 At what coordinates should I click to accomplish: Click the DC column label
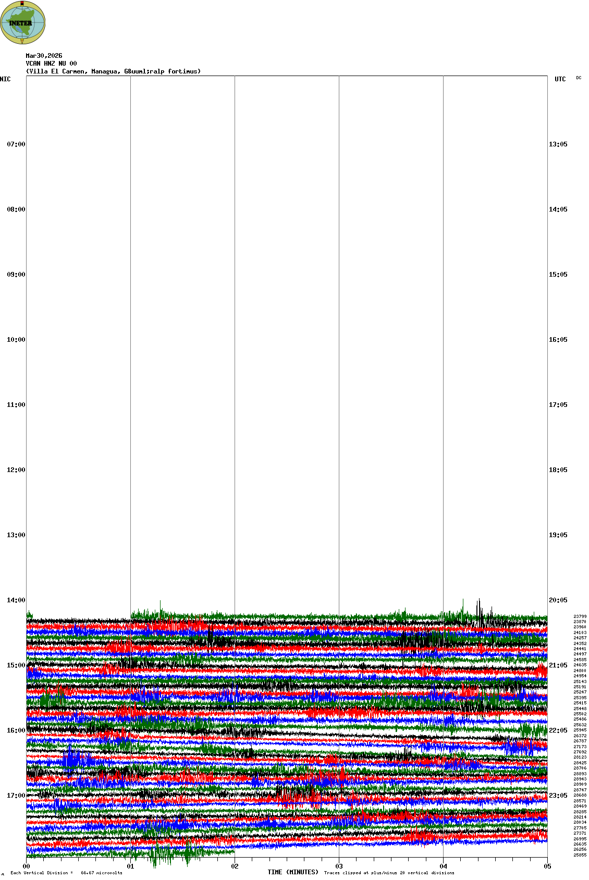579,78
